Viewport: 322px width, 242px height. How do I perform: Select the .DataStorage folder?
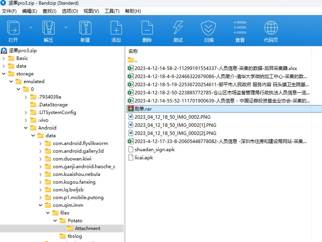(49, 105)
